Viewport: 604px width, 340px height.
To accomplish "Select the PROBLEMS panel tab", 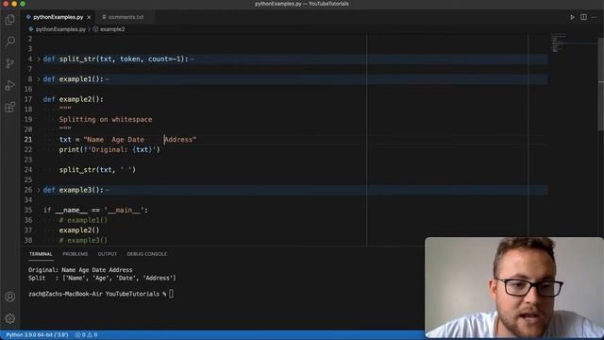I will [x=75, y=254].
